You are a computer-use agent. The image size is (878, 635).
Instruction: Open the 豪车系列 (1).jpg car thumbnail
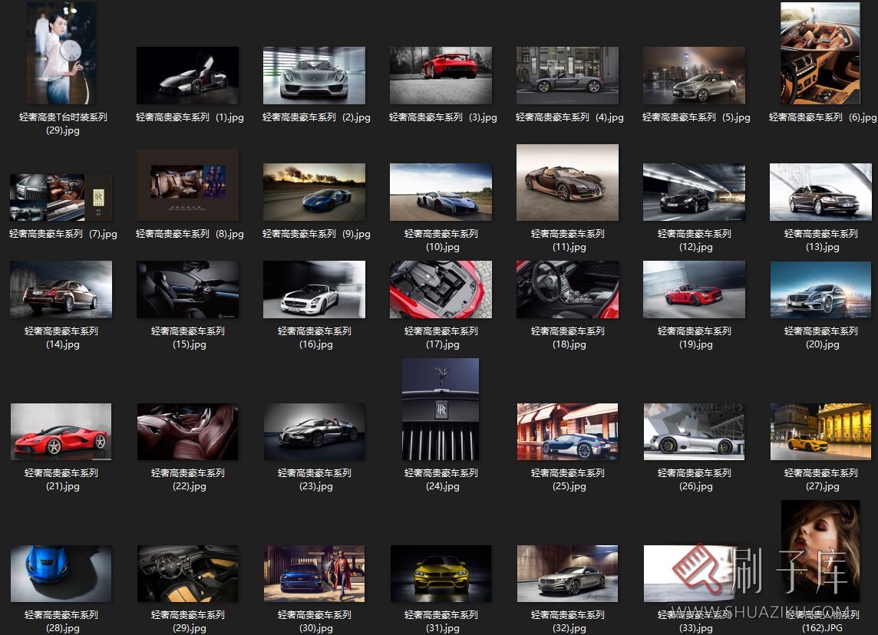click(x=187, y=75)
